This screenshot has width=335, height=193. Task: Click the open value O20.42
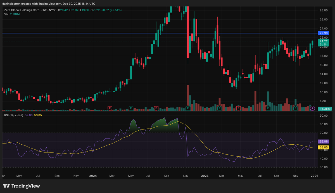pos(63,10)
